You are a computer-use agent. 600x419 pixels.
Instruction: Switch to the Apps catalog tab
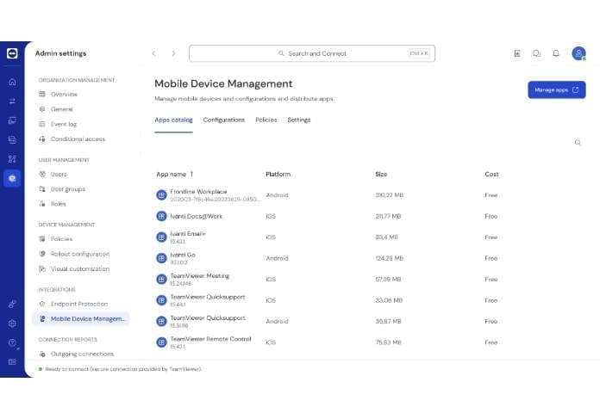coord(173,120)
